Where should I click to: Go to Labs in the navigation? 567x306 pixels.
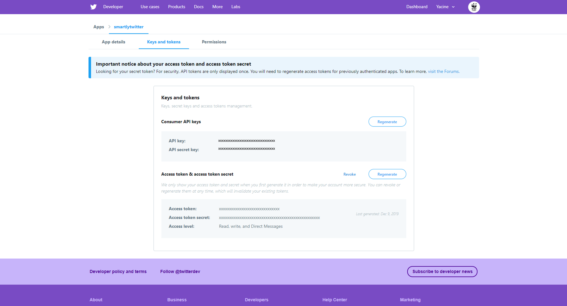236,7
